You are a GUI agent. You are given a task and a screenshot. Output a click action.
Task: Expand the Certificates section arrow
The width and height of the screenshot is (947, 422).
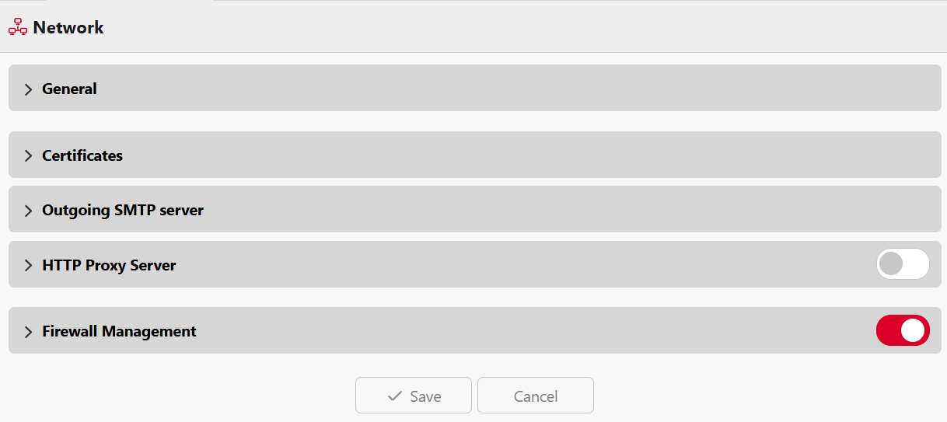(28, 156)
